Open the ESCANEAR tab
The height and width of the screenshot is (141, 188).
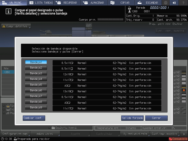pos(148,3)
